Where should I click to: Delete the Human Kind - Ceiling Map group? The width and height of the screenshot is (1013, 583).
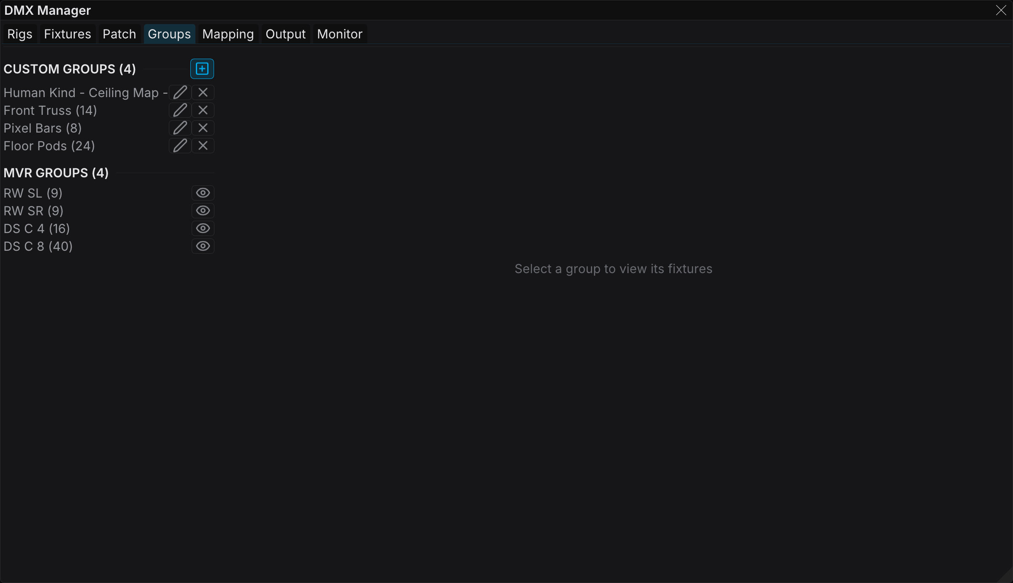[x=203, y=92]
